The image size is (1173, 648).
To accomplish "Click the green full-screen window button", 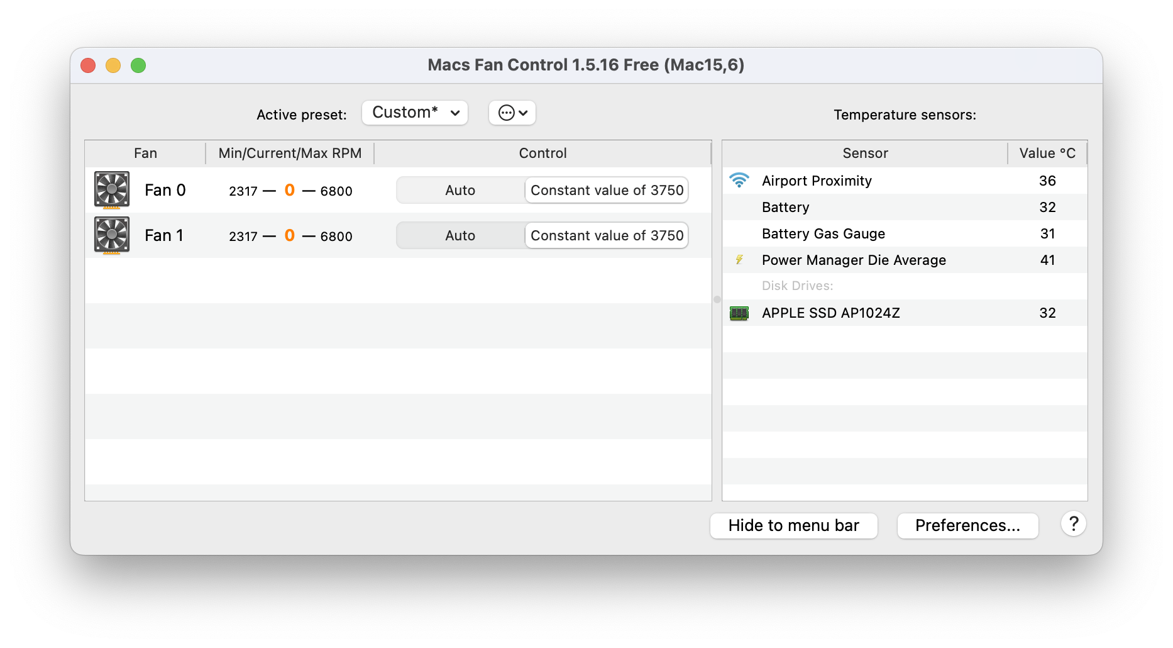I will tap(138, 65).
